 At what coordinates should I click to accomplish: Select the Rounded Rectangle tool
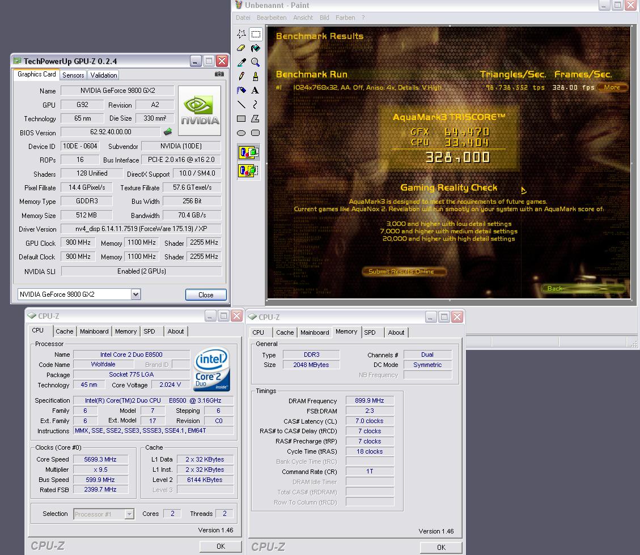pos(256,133)
